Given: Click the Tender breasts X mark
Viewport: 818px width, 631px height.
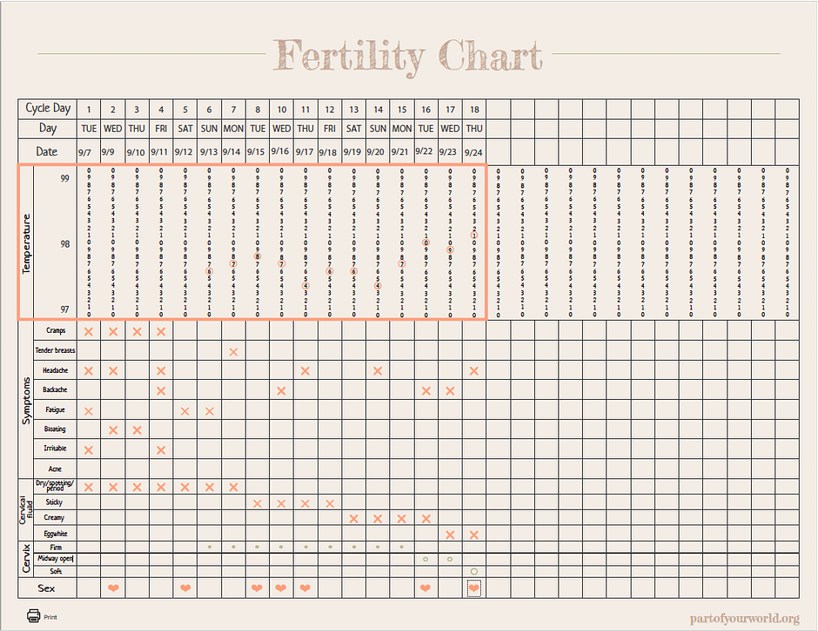Looking at the screenshot, I should coord(233,351).
